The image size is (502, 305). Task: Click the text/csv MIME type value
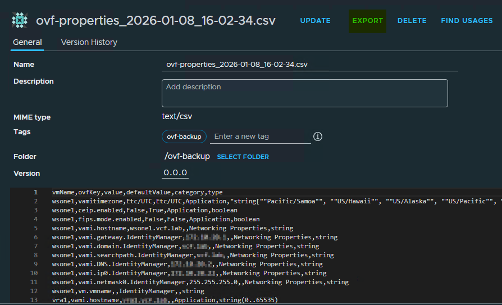pyautogui.click(x=177, y=116)
